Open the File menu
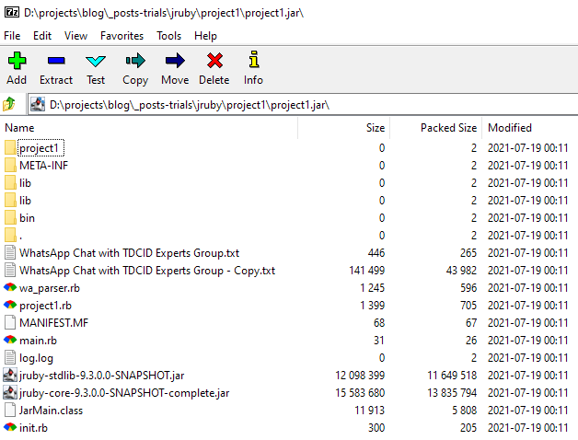The height and width of the screenshot is (440, 578). [x=12, y=36]
